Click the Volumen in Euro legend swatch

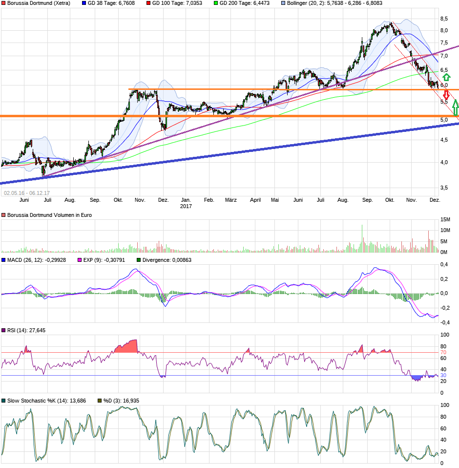[3, 215]
